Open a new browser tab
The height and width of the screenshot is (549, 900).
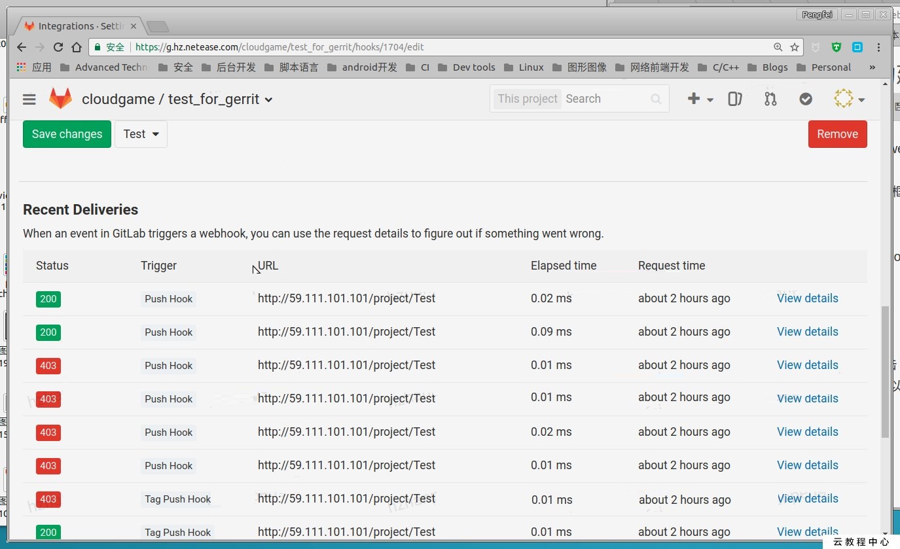pos(158,27)
